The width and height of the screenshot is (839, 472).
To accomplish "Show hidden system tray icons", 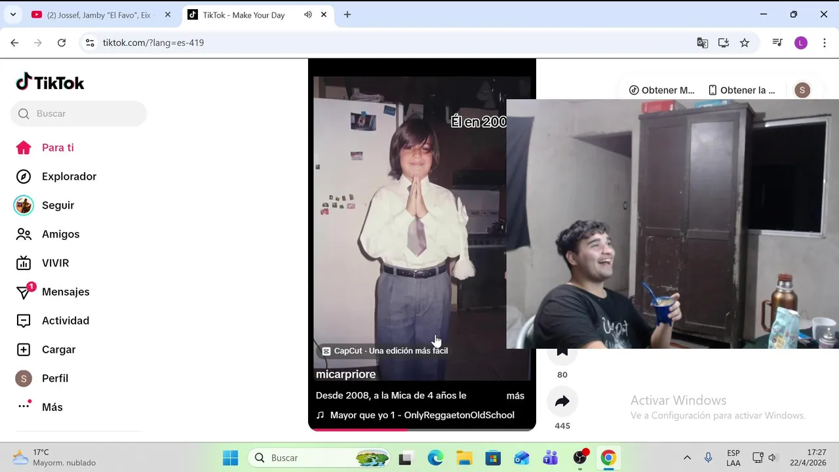I will click(687, 458).
